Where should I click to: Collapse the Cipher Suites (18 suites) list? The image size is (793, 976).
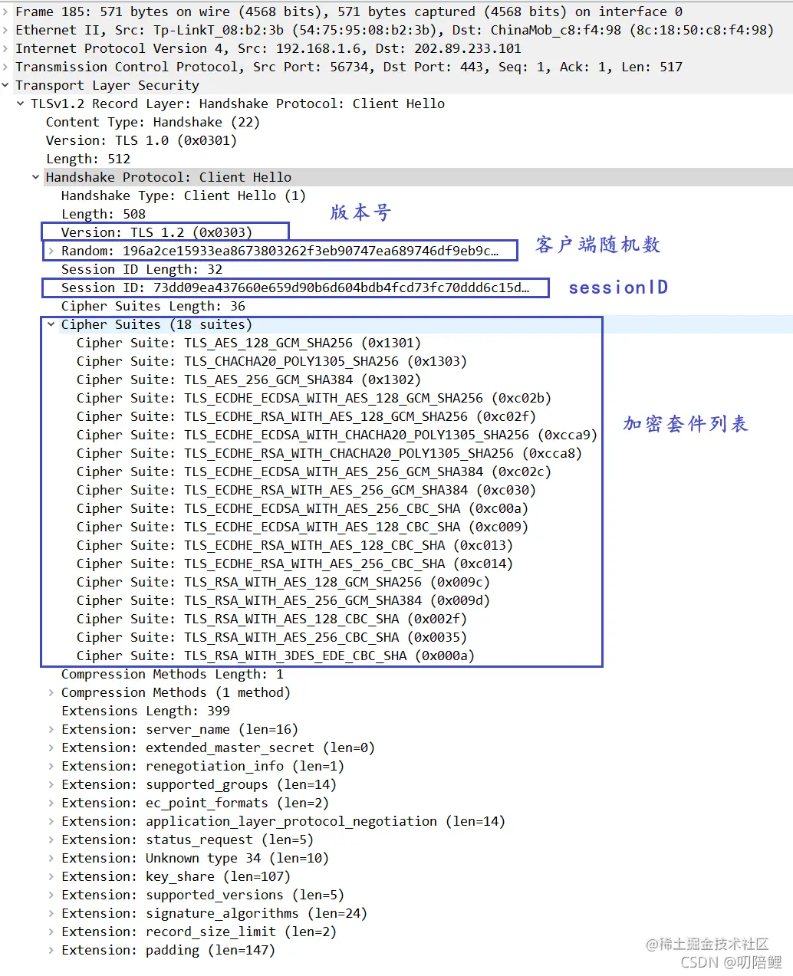51,324
